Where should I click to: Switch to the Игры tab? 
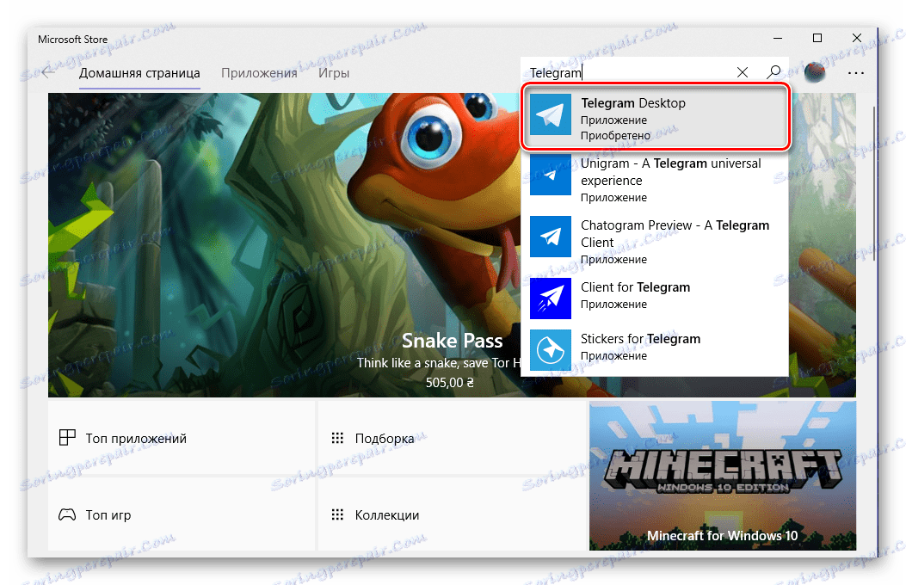point(334,72)
